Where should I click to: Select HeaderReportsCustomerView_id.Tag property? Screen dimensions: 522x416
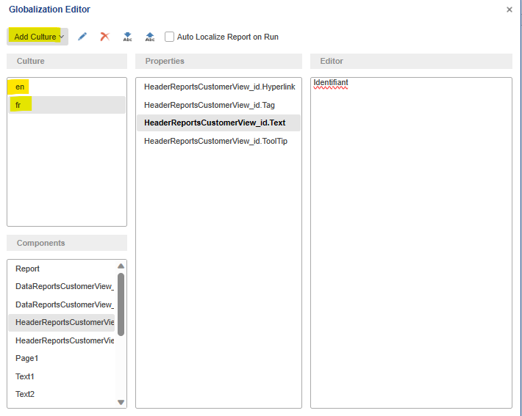coord(218,105)
